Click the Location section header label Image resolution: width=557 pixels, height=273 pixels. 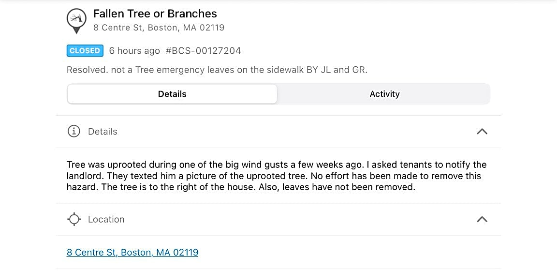[106, 219]
